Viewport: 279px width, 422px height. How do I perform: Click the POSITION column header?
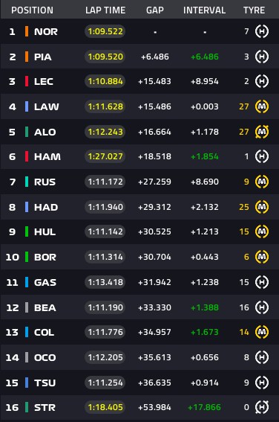(x=32, y=10)
